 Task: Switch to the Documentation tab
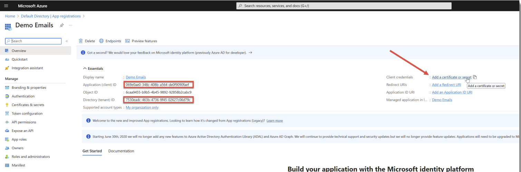[121, 151]
